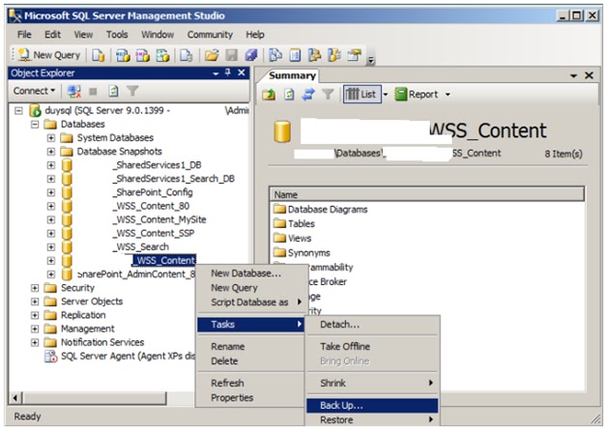The width and height of the screenshot is (607, 430).
Task: Click the Filter icon in Object Explorer
Action: click(132, 92)
